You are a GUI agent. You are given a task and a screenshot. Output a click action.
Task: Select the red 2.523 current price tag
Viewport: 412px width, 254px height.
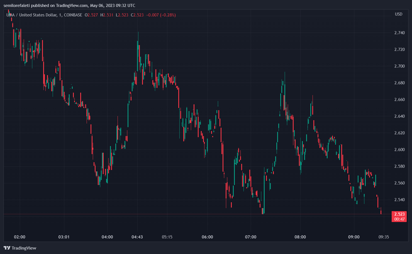(x=399, y=214)
